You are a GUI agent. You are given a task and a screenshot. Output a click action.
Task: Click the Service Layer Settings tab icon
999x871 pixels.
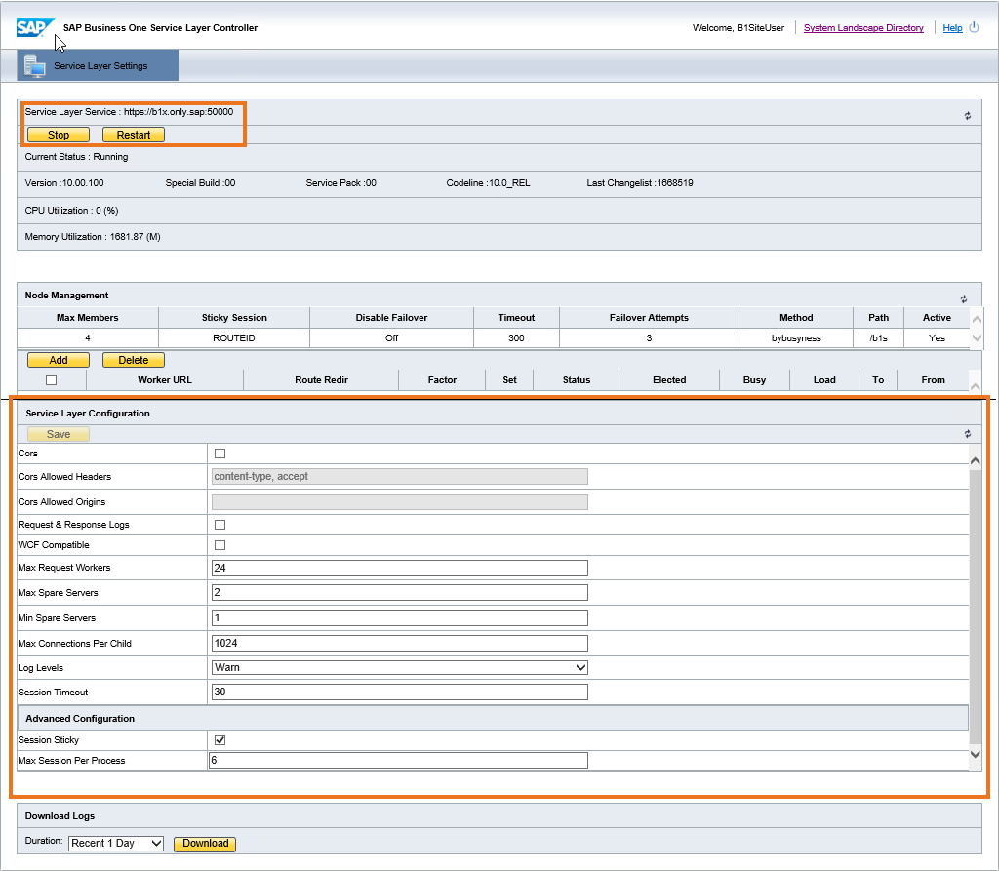click(37, 64)
